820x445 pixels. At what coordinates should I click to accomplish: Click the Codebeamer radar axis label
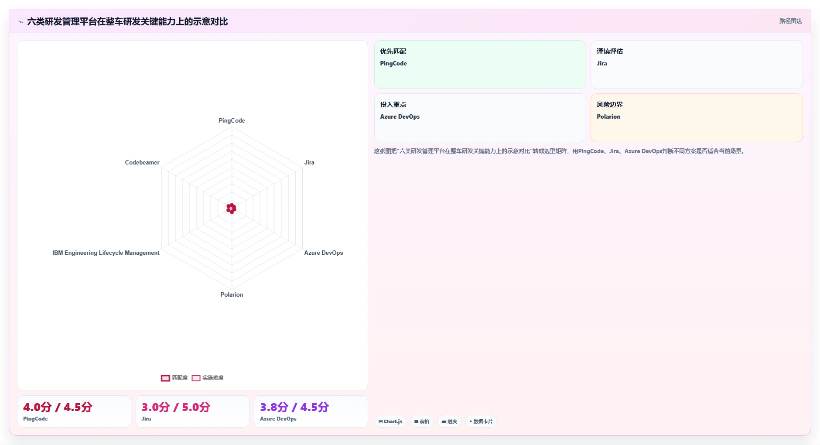[x=142, y=162]
